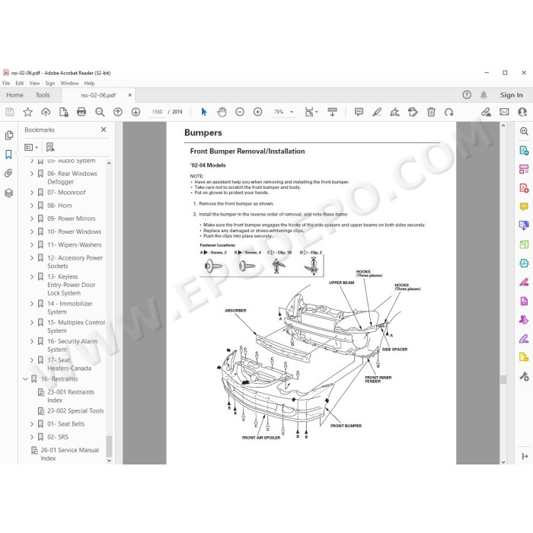This screenshot has width=533, height=533.
Task: Rotate the page view
Action: click(x=448, y=112)
